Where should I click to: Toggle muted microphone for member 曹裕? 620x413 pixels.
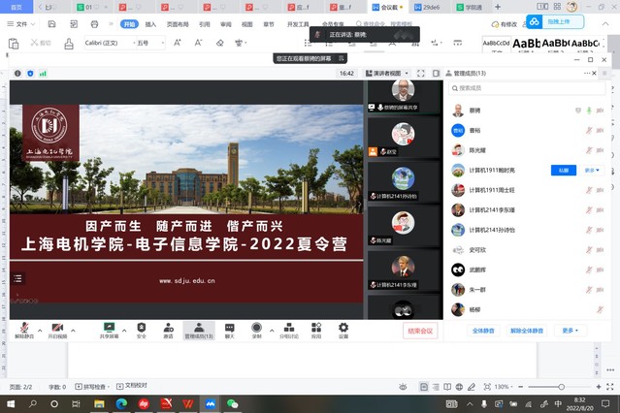pyautogui.click(x=588, y=130)
